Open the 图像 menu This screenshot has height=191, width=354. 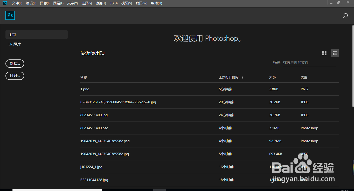pyautogui.click(x=44, y=3)
